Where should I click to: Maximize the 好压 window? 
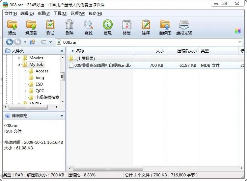point(225,3)
